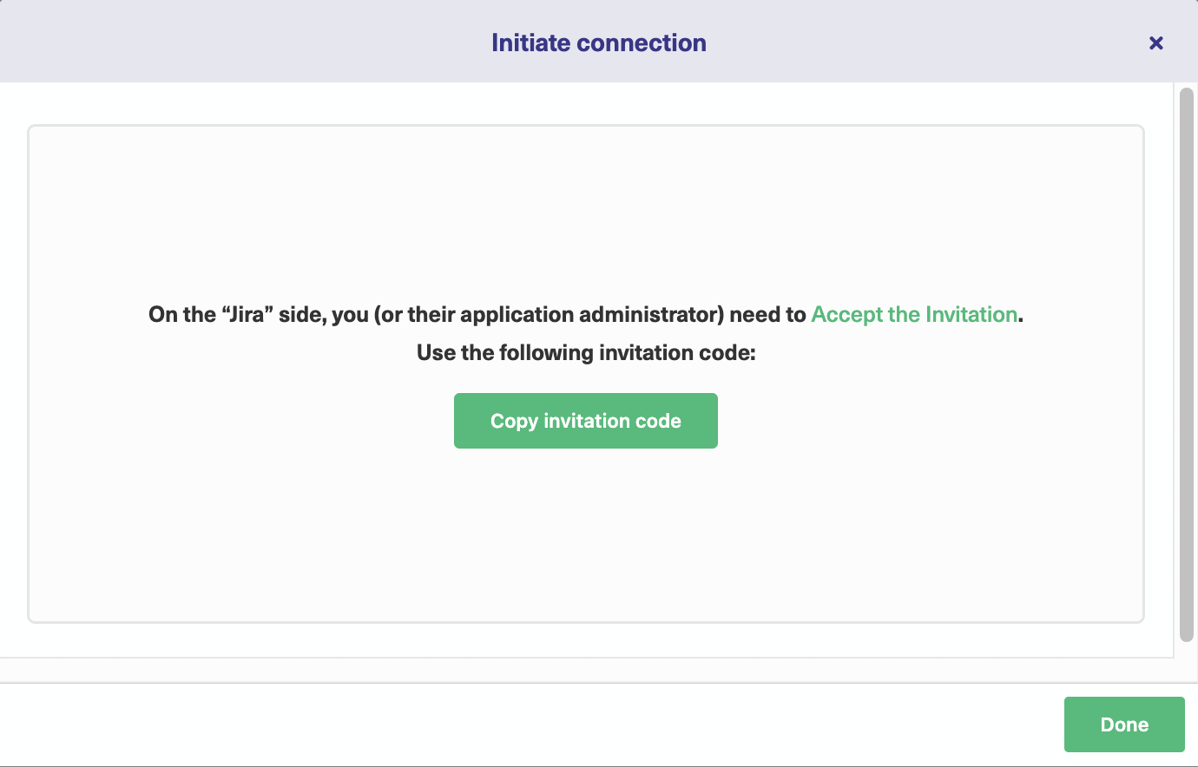Screen dimensions: 1198x767
Task: Click the word "Jira" in the instructions
Action: [247, 314]
